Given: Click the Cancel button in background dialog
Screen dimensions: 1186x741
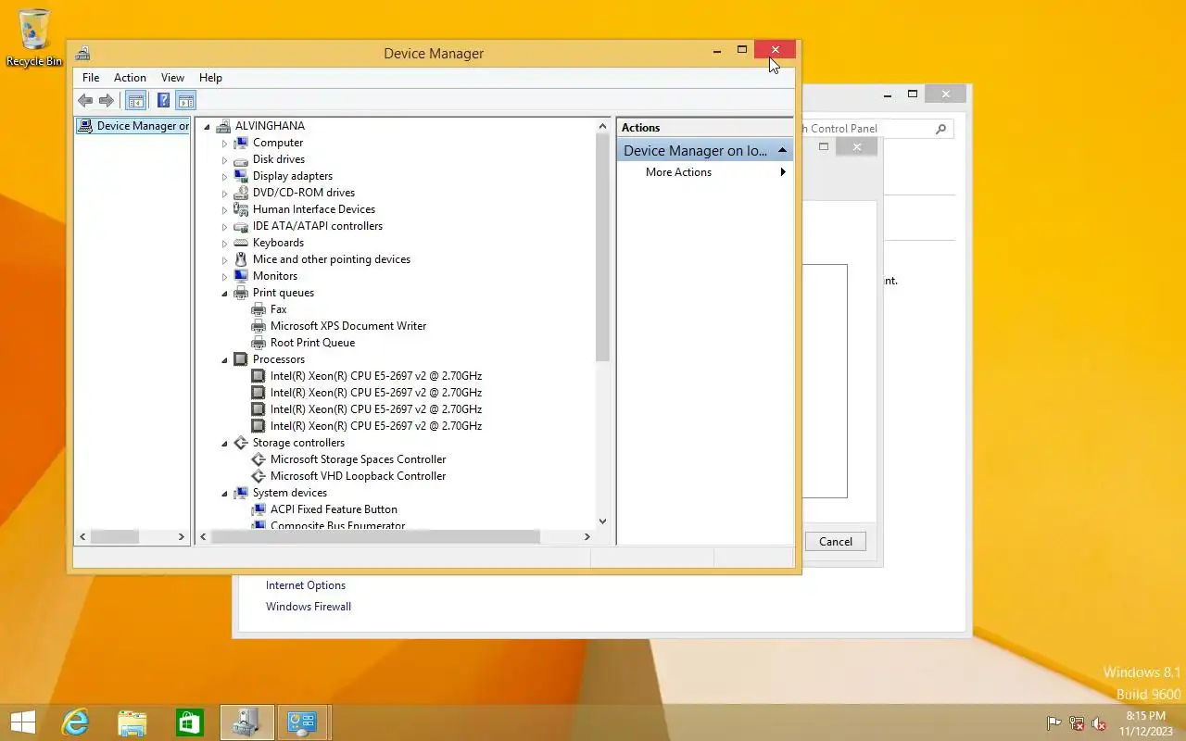Looking at the screenshot, I should [x=835, y=542].
